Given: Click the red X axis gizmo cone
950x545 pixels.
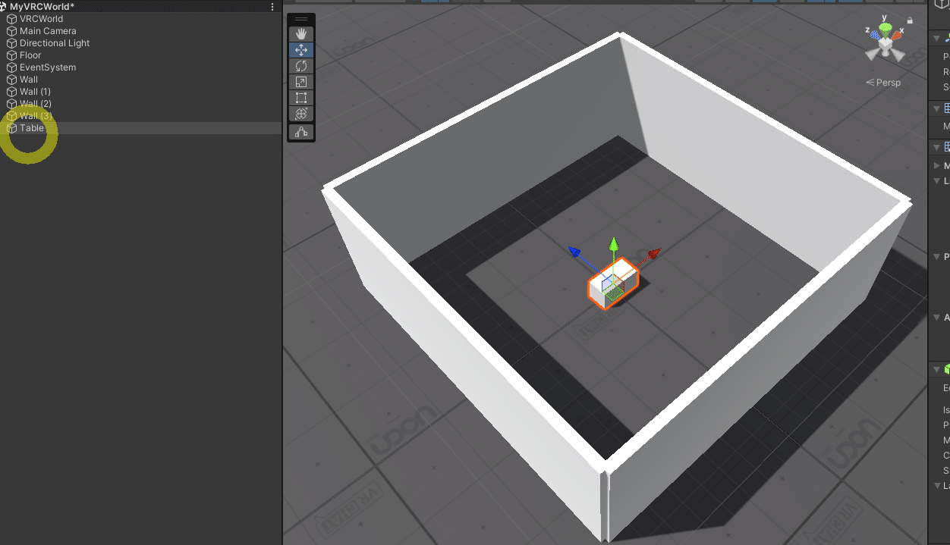Looking at the screenshot, I should (x=897, y=36).
